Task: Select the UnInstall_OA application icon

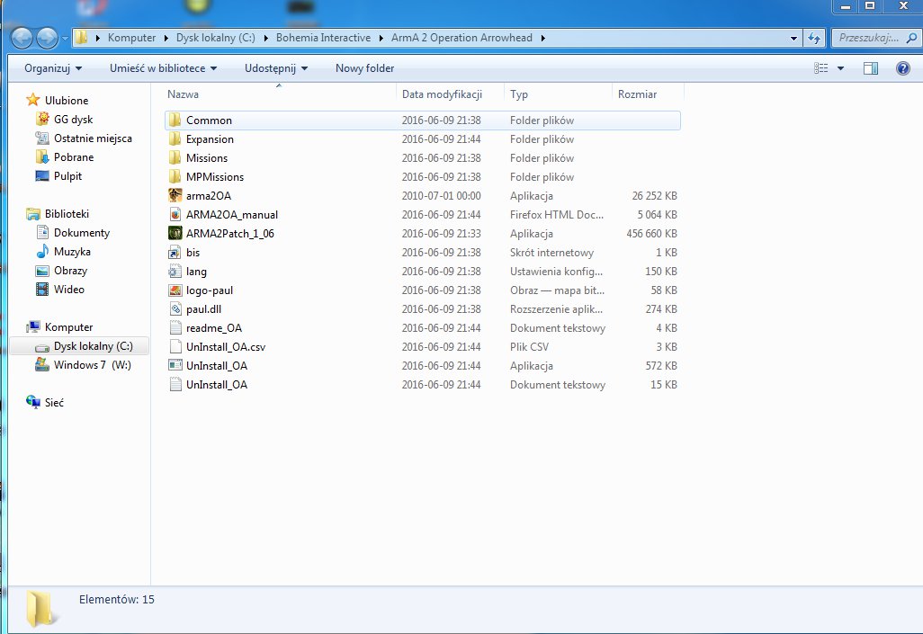Action: click(x=175, y=366)
